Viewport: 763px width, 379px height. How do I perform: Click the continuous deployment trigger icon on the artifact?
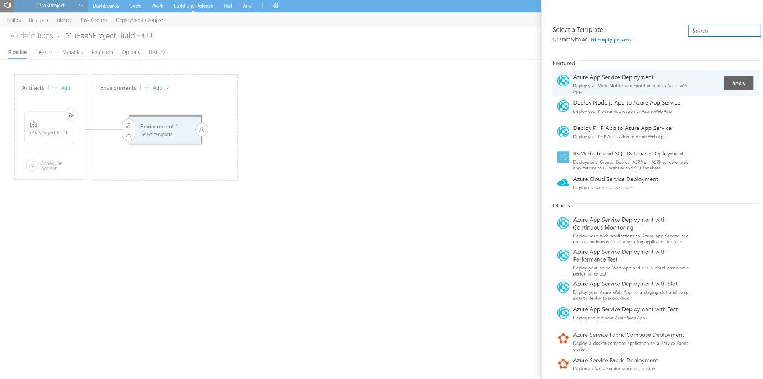point(71,115)
